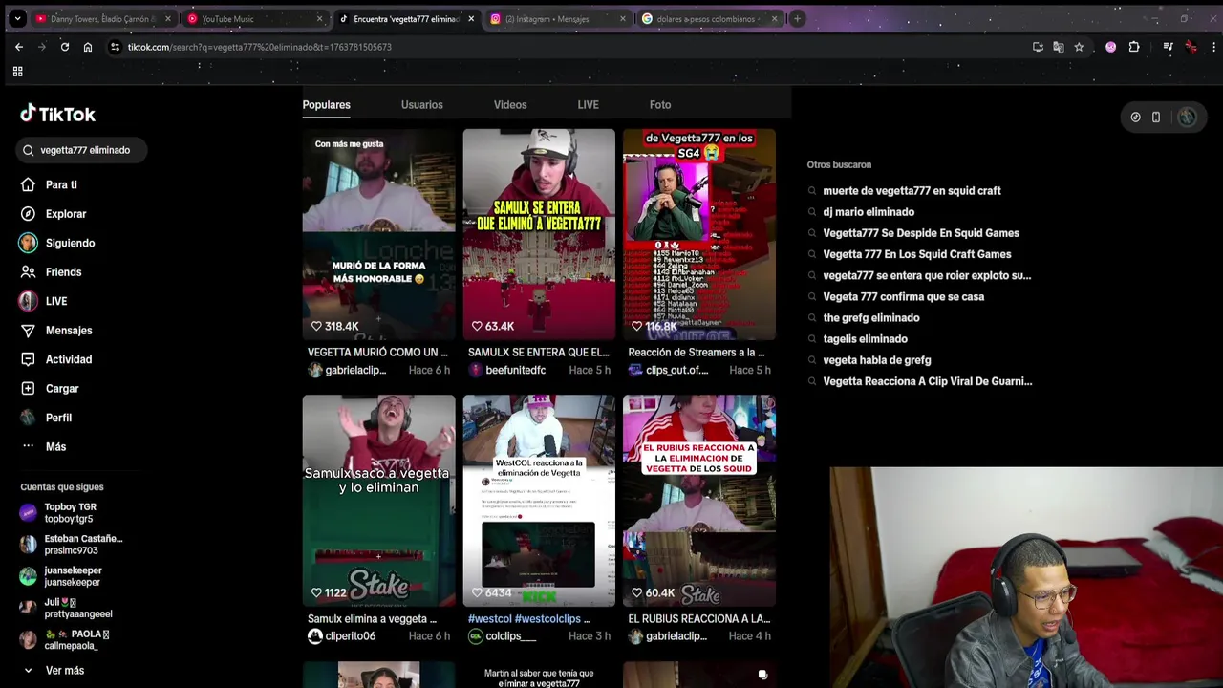Open the tab search dropdown arrow
Screen dimensions: 1223x688
click(17, 18)
